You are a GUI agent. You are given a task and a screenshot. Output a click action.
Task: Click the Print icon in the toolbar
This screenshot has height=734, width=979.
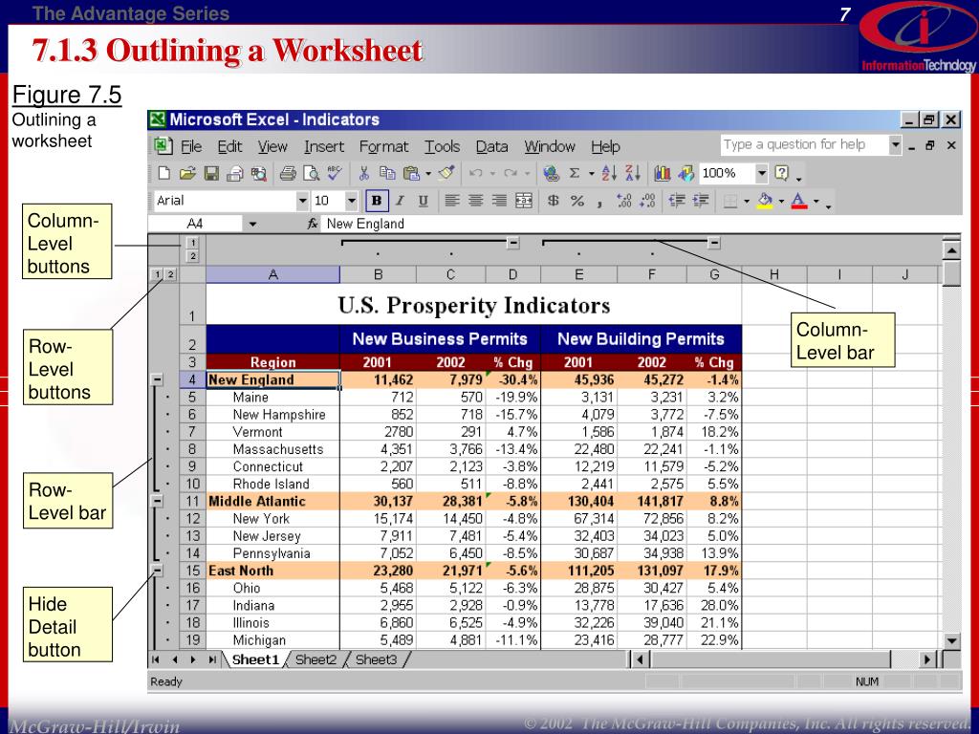tap(287, 174)
